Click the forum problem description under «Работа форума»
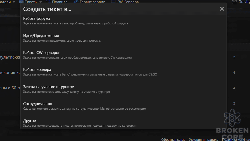The height and width of the screenshot is (141, 250). [75, 24]
